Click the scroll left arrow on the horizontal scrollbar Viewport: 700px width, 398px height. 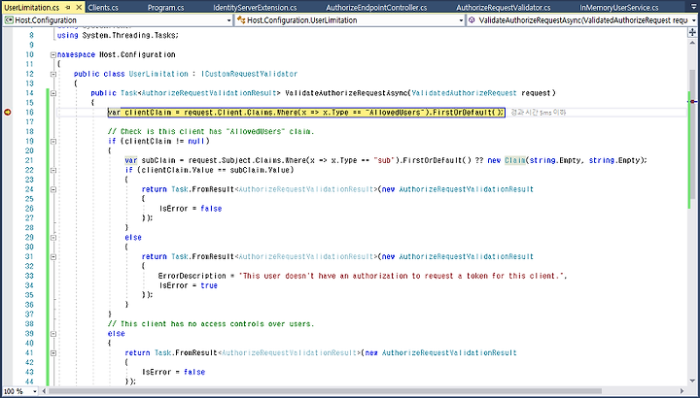(44, 391)
